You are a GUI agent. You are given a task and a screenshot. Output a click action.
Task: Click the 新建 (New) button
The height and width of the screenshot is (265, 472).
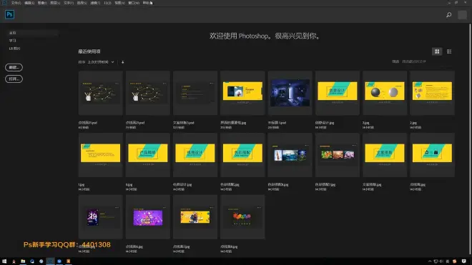(x=14, y=67)
